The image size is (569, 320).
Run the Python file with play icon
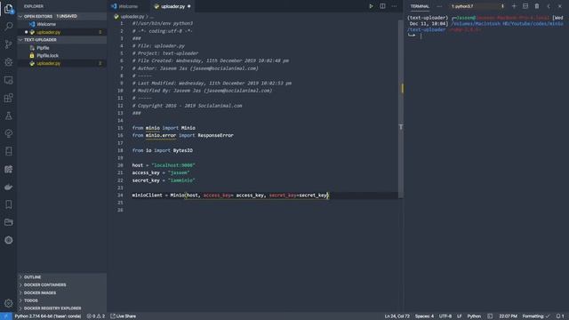coord(371,6)
